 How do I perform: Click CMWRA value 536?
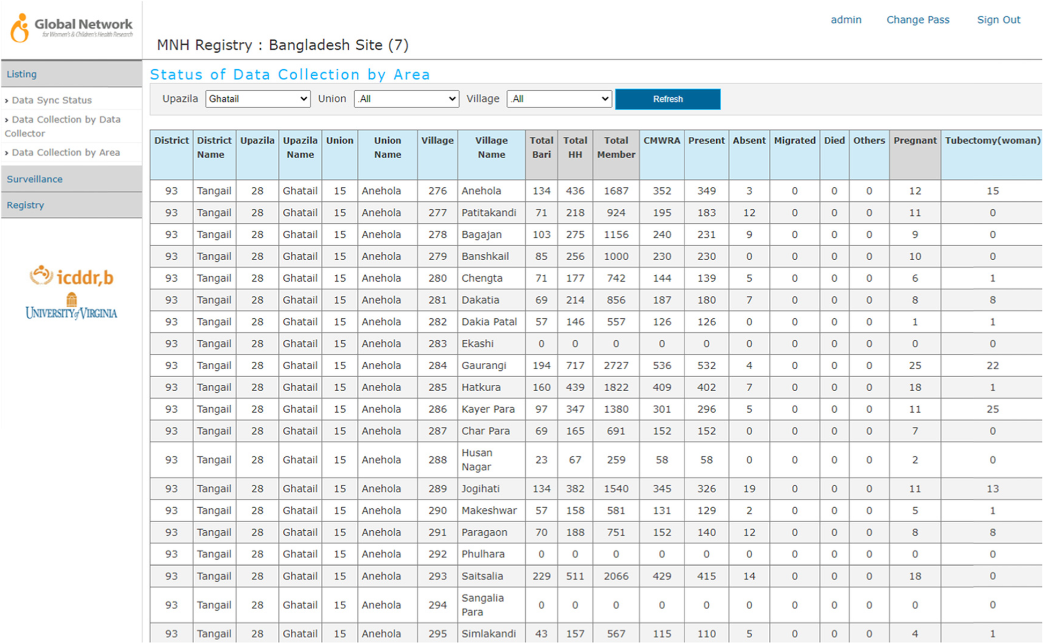[x=661, y=366]
